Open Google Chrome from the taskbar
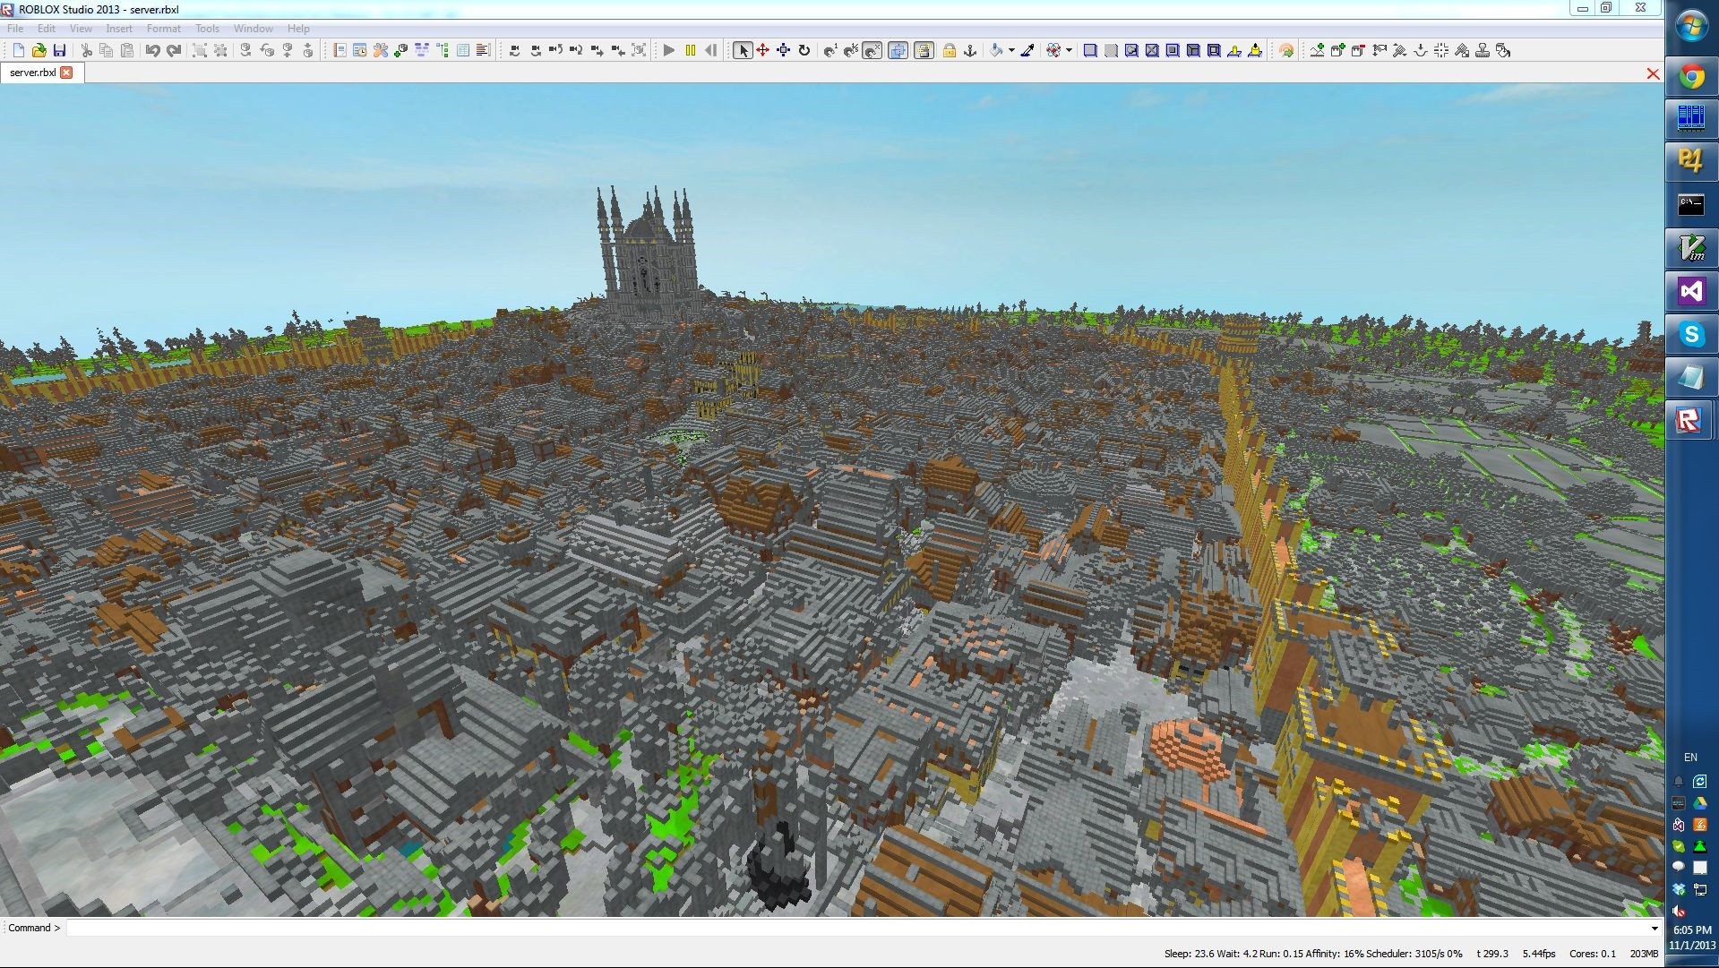The height and width of the screenshot is (968, 1719). (1691, 77)
